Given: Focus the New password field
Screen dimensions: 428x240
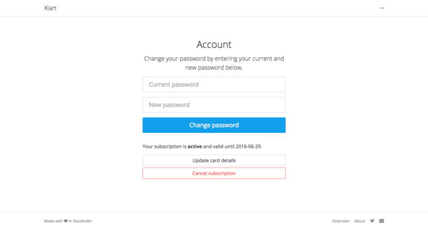Looking at the screenshot, I should (x=214, y=104).
